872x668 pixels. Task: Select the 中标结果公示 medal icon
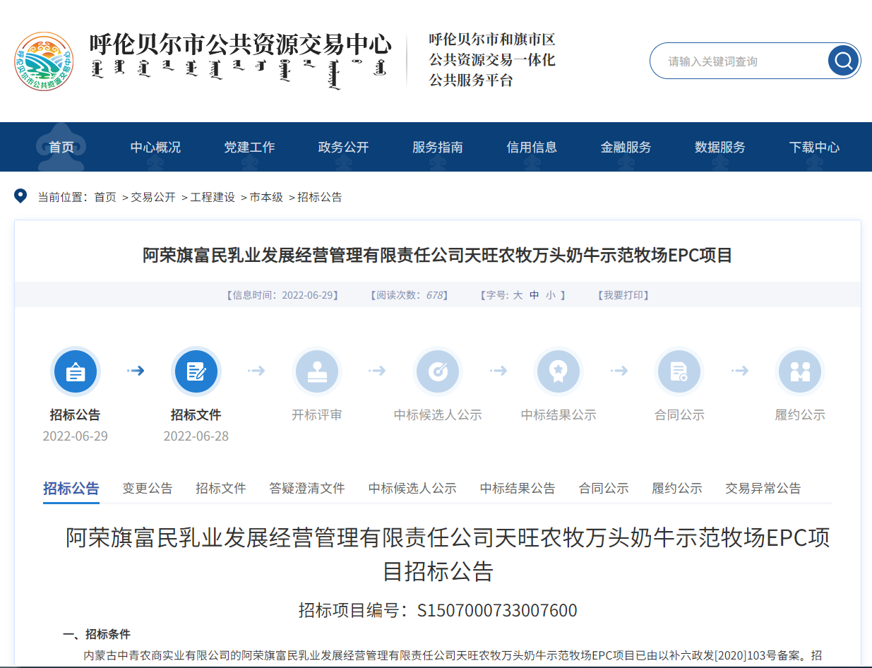pos(559,371)
